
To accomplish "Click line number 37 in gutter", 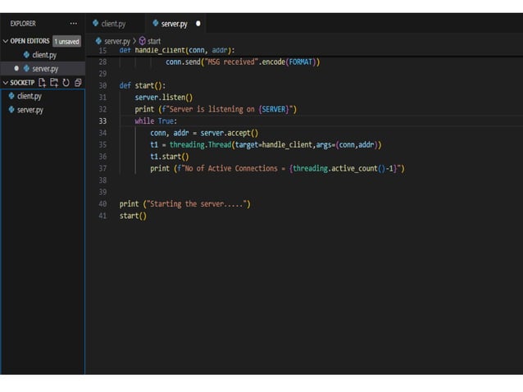I will coord(102,168).
